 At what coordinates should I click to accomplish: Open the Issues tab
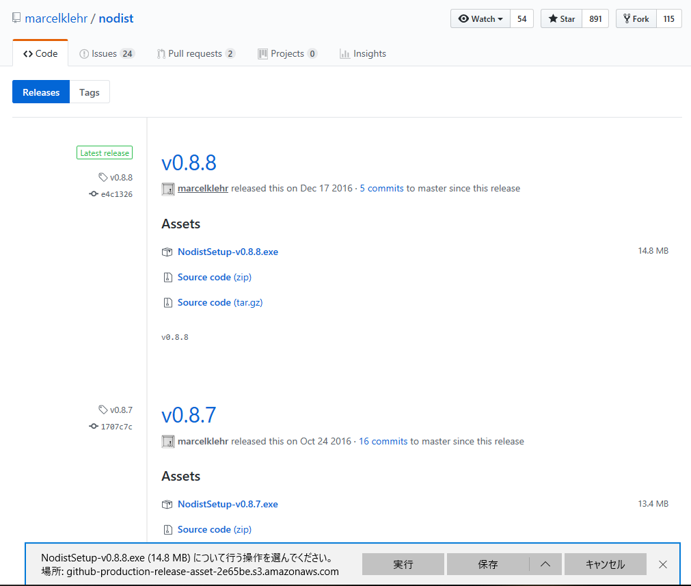pos(107,53)
